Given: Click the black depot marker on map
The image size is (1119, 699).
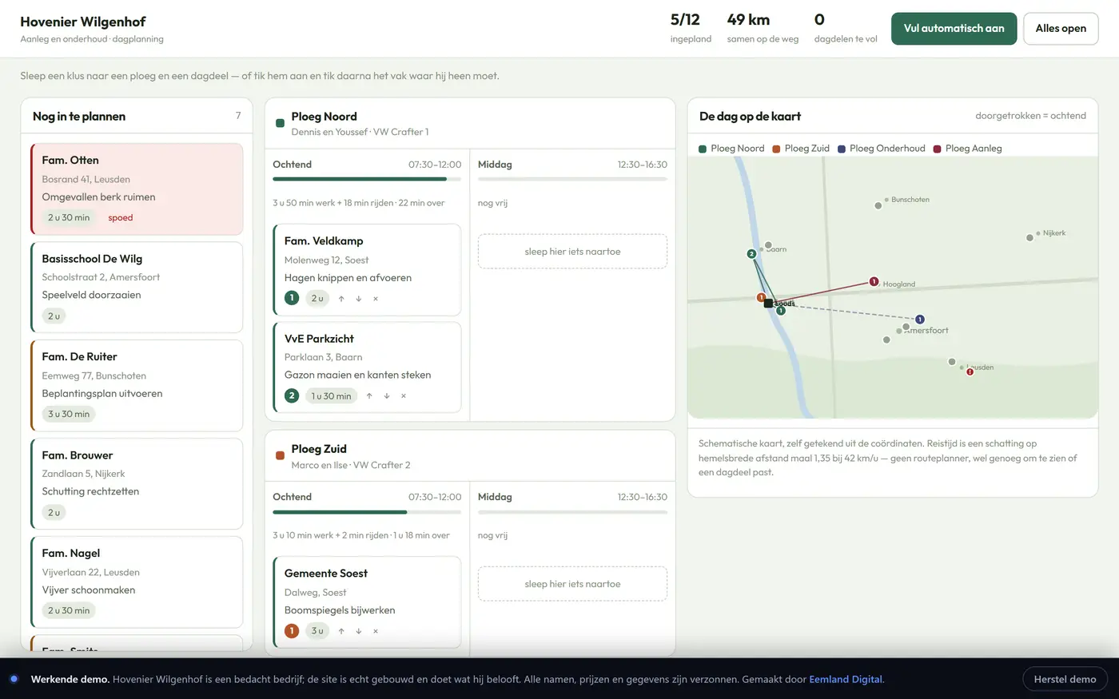Looking at the screenshot, I should [x=768, y=304].
